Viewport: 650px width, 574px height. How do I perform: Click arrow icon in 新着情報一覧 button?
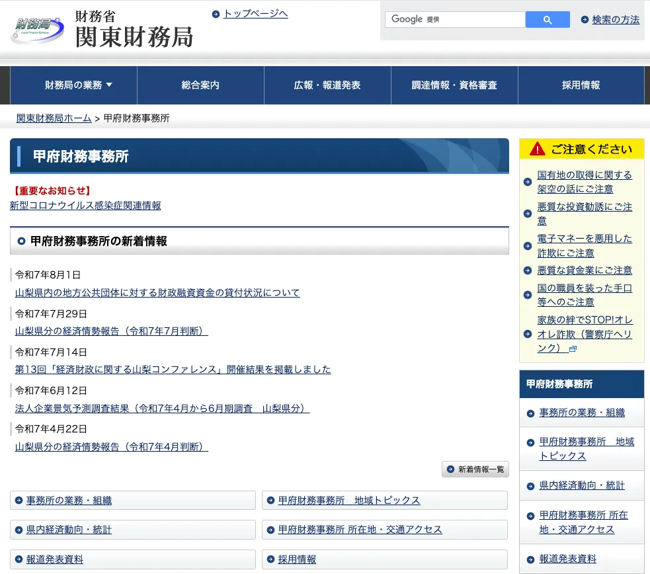pos(450,470)
